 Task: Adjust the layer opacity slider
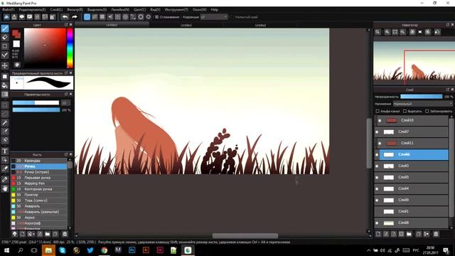tap(422, 97)
